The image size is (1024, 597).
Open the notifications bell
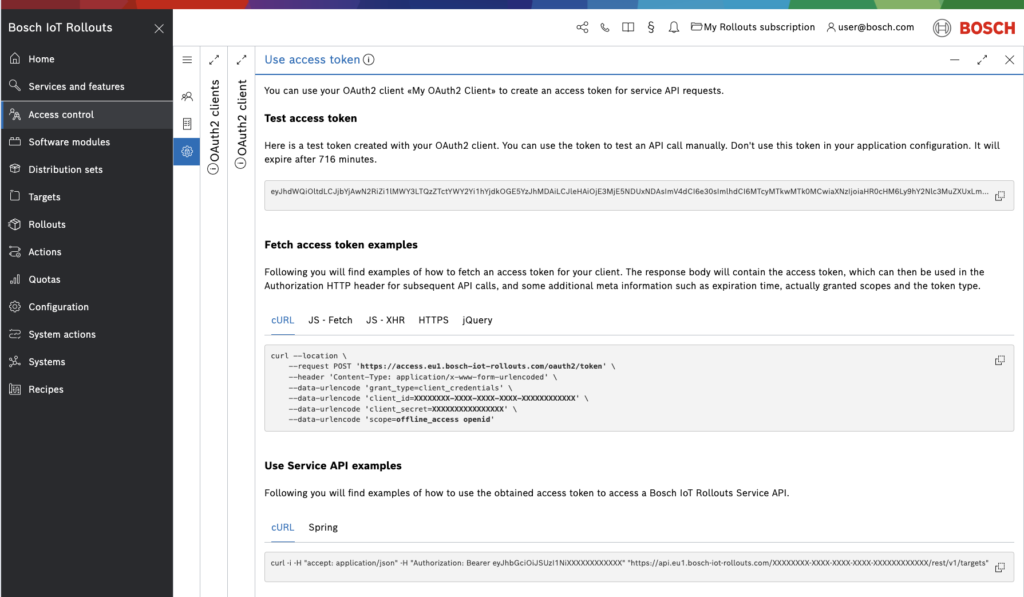674,27
